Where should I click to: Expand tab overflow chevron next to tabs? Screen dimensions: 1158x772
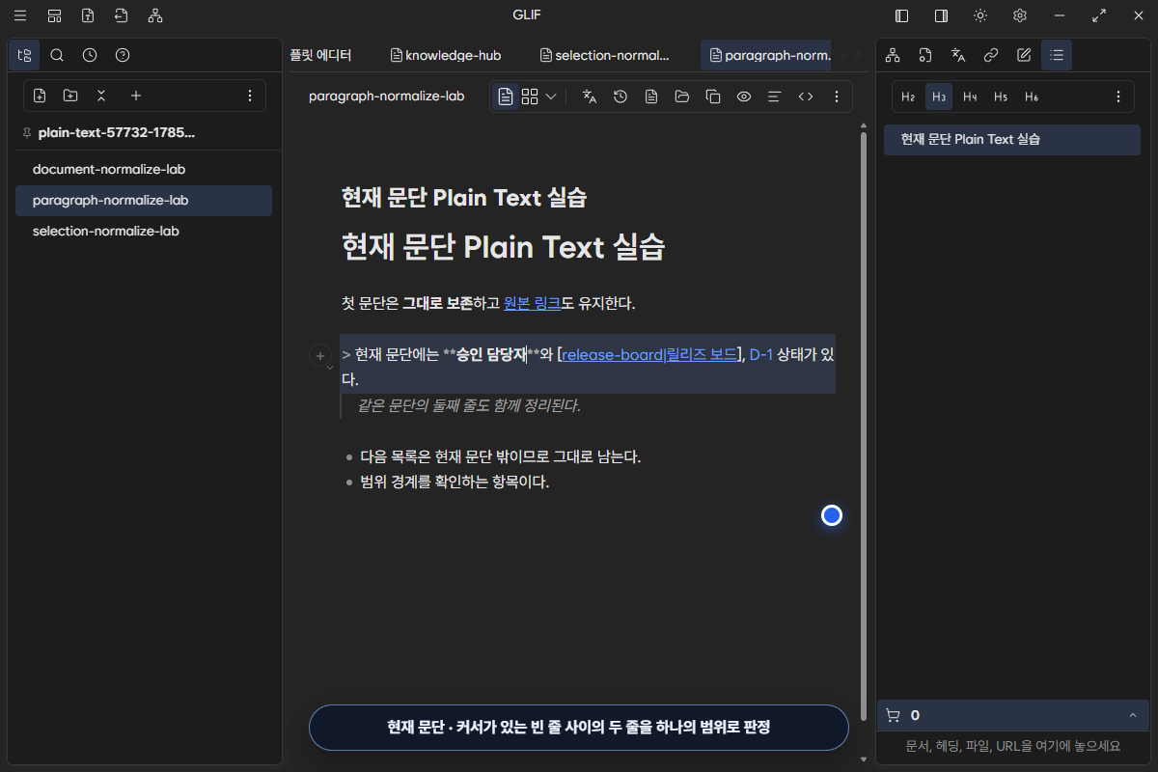click(x=844, y=55)
